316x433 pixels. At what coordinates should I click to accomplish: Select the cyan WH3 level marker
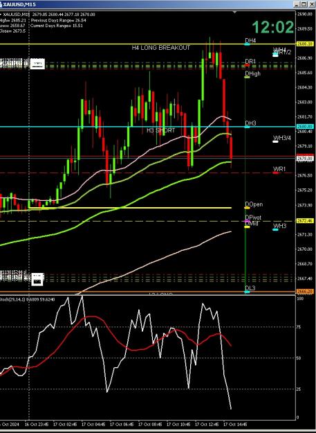point(275,229)
